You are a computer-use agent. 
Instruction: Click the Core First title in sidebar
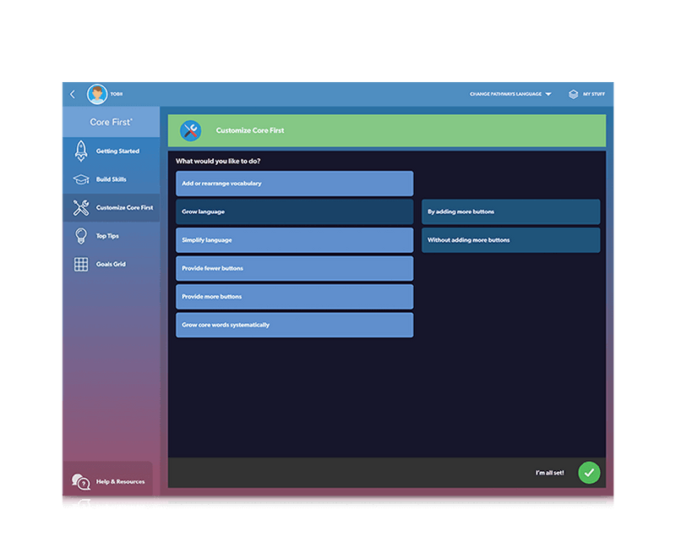tap(112, 122)
